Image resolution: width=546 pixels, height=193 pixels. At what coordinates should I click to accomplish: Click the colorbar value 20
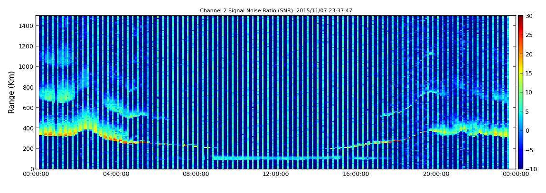click(529, 54)
